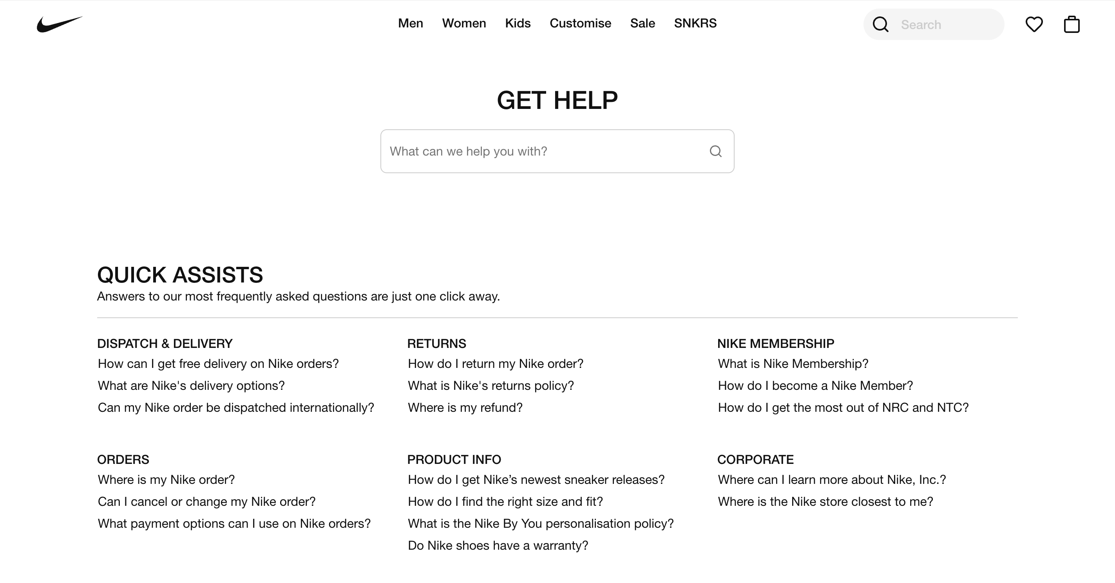This screenshot has height=583, width=1115.
Task: Click the help search magnifier icon
Action: [x=715, y=151]
